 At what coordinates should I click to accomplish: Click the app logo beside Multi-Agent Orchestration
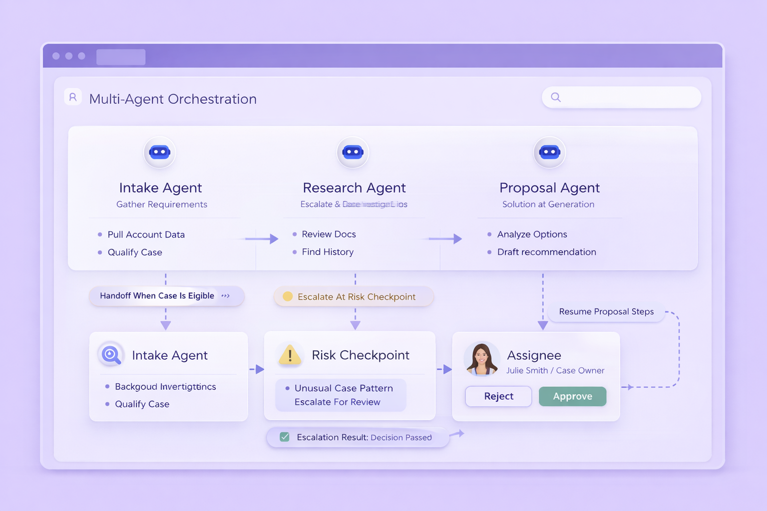73,97
